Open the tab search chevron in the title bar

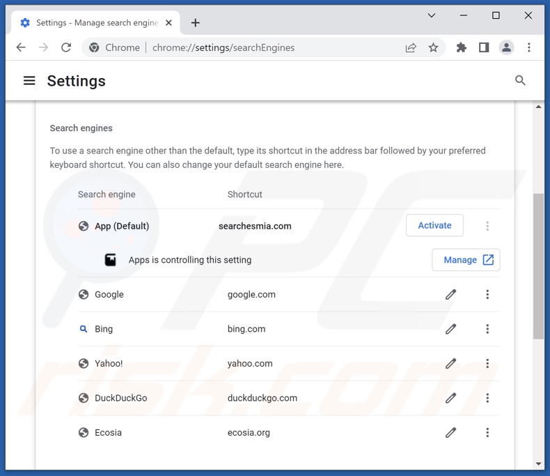[x=432, y=15]
